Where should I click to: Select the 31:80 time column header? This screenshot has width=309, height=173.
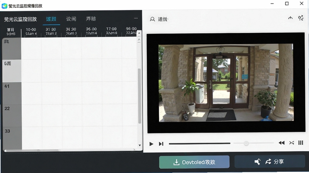[x=51, y=31]
